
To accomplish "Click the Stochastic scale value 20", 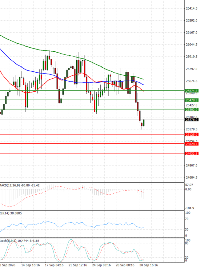I will pyautogui.click(x=187, y=258).
